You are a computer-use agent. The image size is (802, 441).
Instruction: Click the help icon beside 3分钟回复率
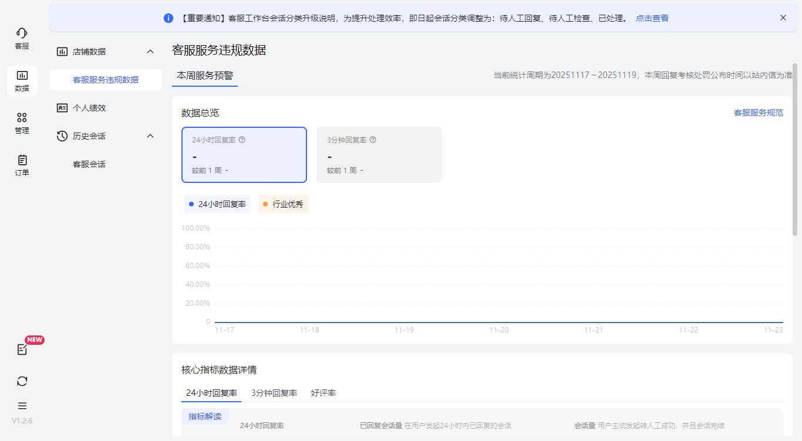click(x=373, y=140)
